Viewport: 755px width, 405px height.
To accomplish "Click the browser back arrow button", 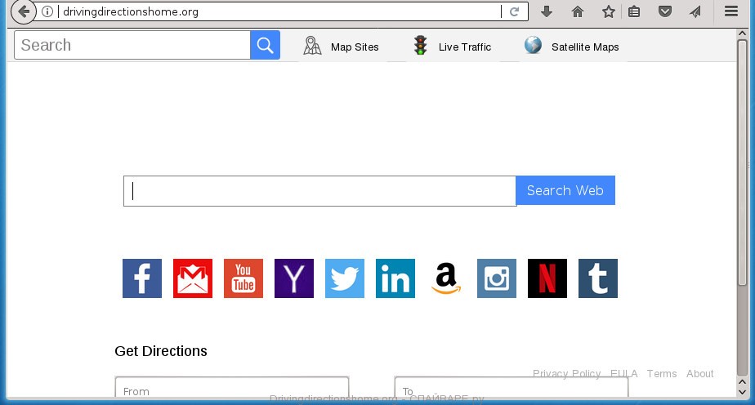I will (23, 11).
